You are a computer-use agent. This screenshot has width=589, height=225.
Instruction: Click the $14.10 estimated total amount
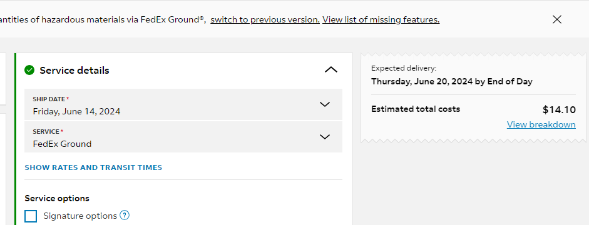click(x=559, y=110)
